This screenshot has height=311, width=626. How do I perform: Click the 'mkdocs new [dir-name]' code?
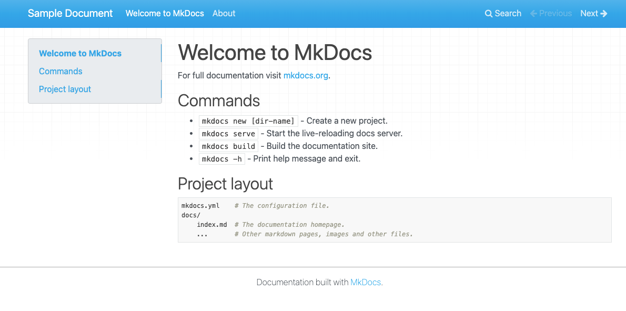(x=248, y=121)
